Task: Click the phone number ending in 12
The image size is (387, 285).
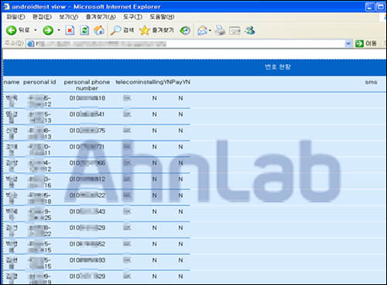Action: 87,179
